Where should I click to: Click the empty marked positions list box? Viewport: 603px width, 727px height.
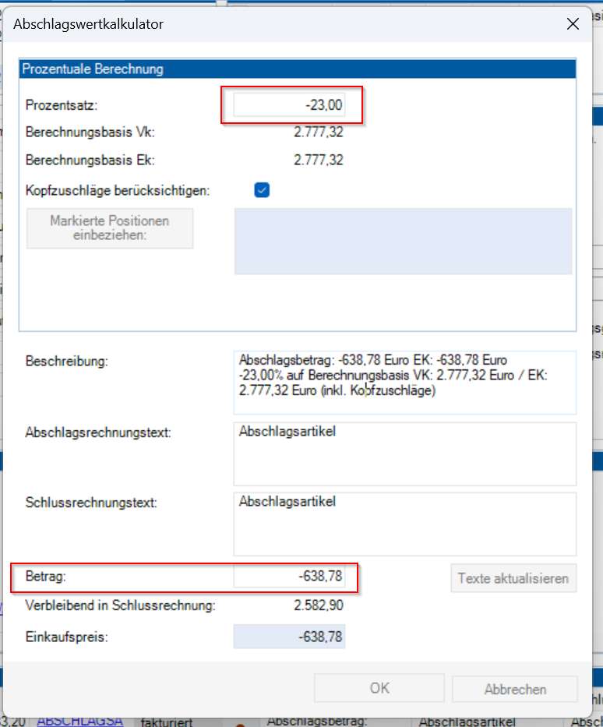pos(403,241)
